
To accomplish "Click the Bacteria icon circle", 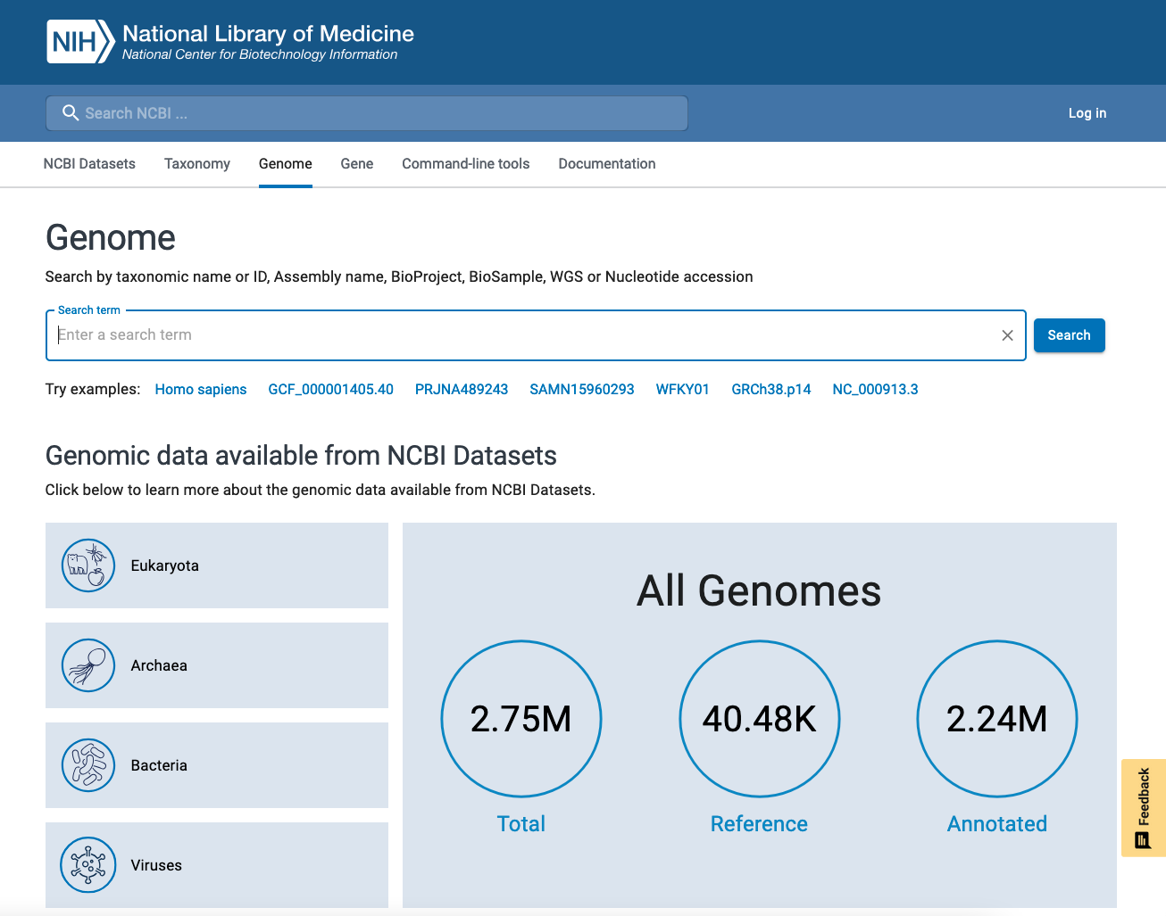I will (x=88, y=765).
